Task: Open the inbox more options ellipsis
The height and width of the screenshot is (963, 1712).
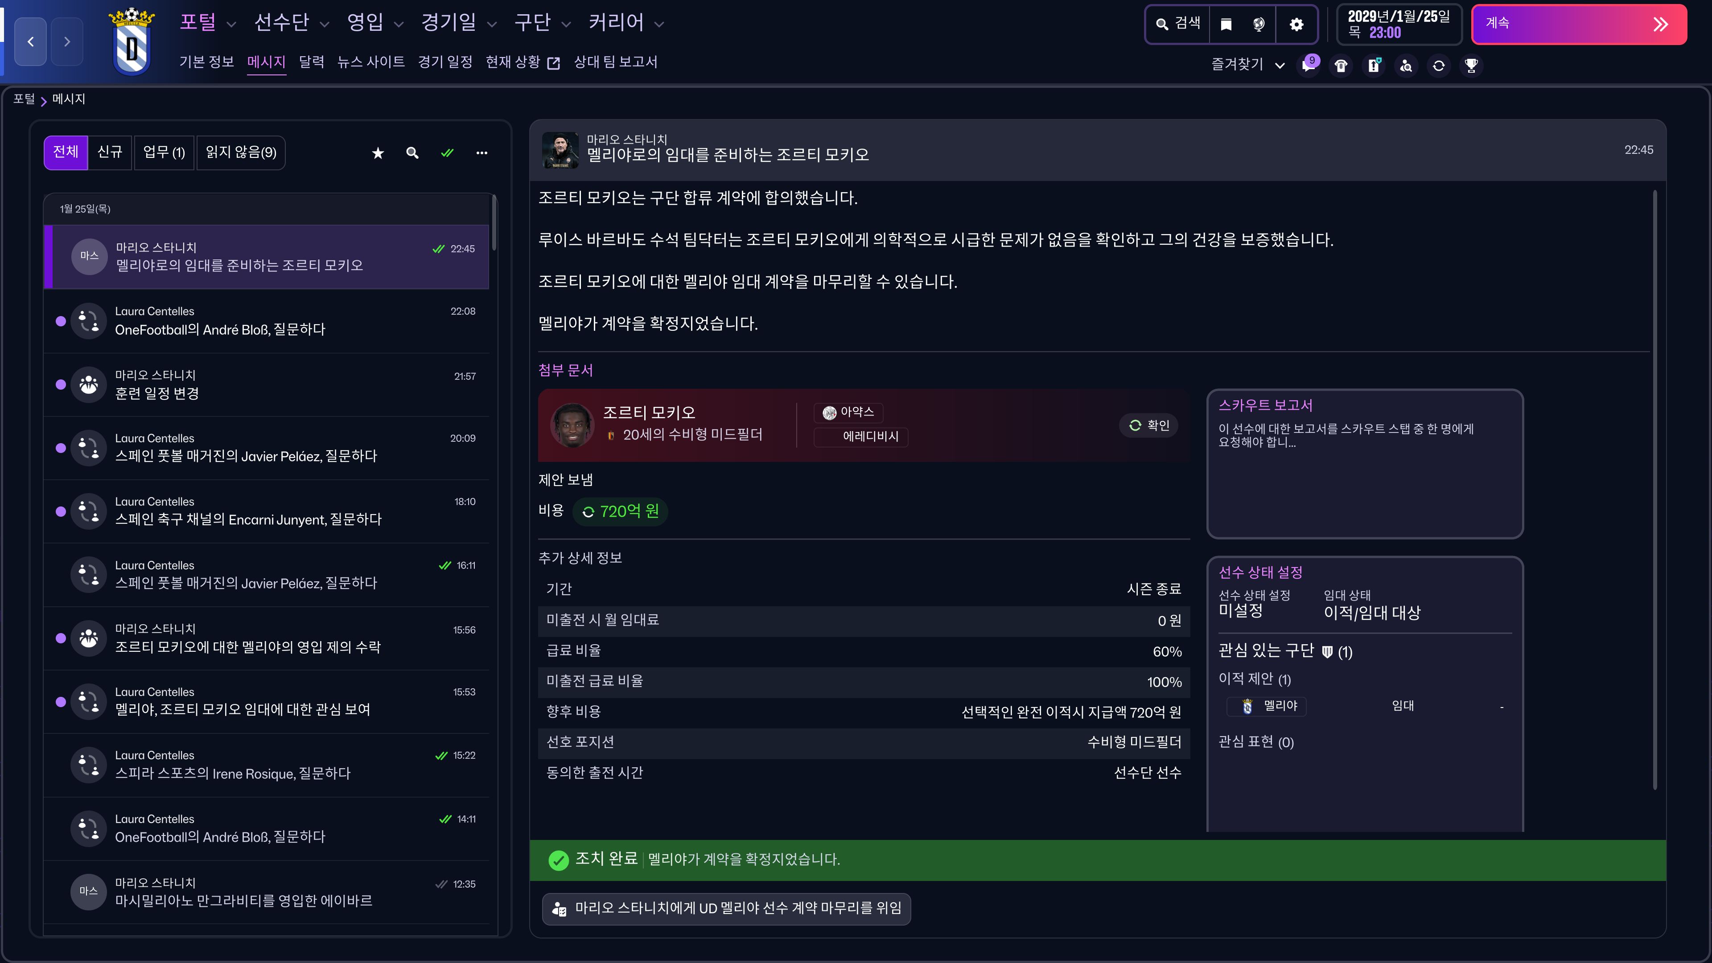Action: (x=482, y=153)
